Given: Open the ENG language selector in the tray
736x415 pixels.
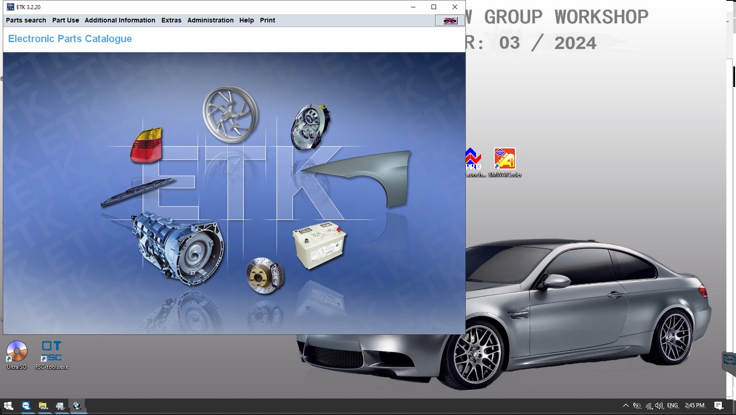Looking at the screenshot, I should pyautogui.click(x=672, y=405).
